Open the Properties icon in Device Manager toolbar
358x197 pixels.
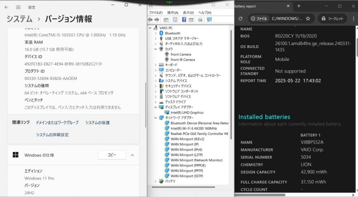point(175,20)
